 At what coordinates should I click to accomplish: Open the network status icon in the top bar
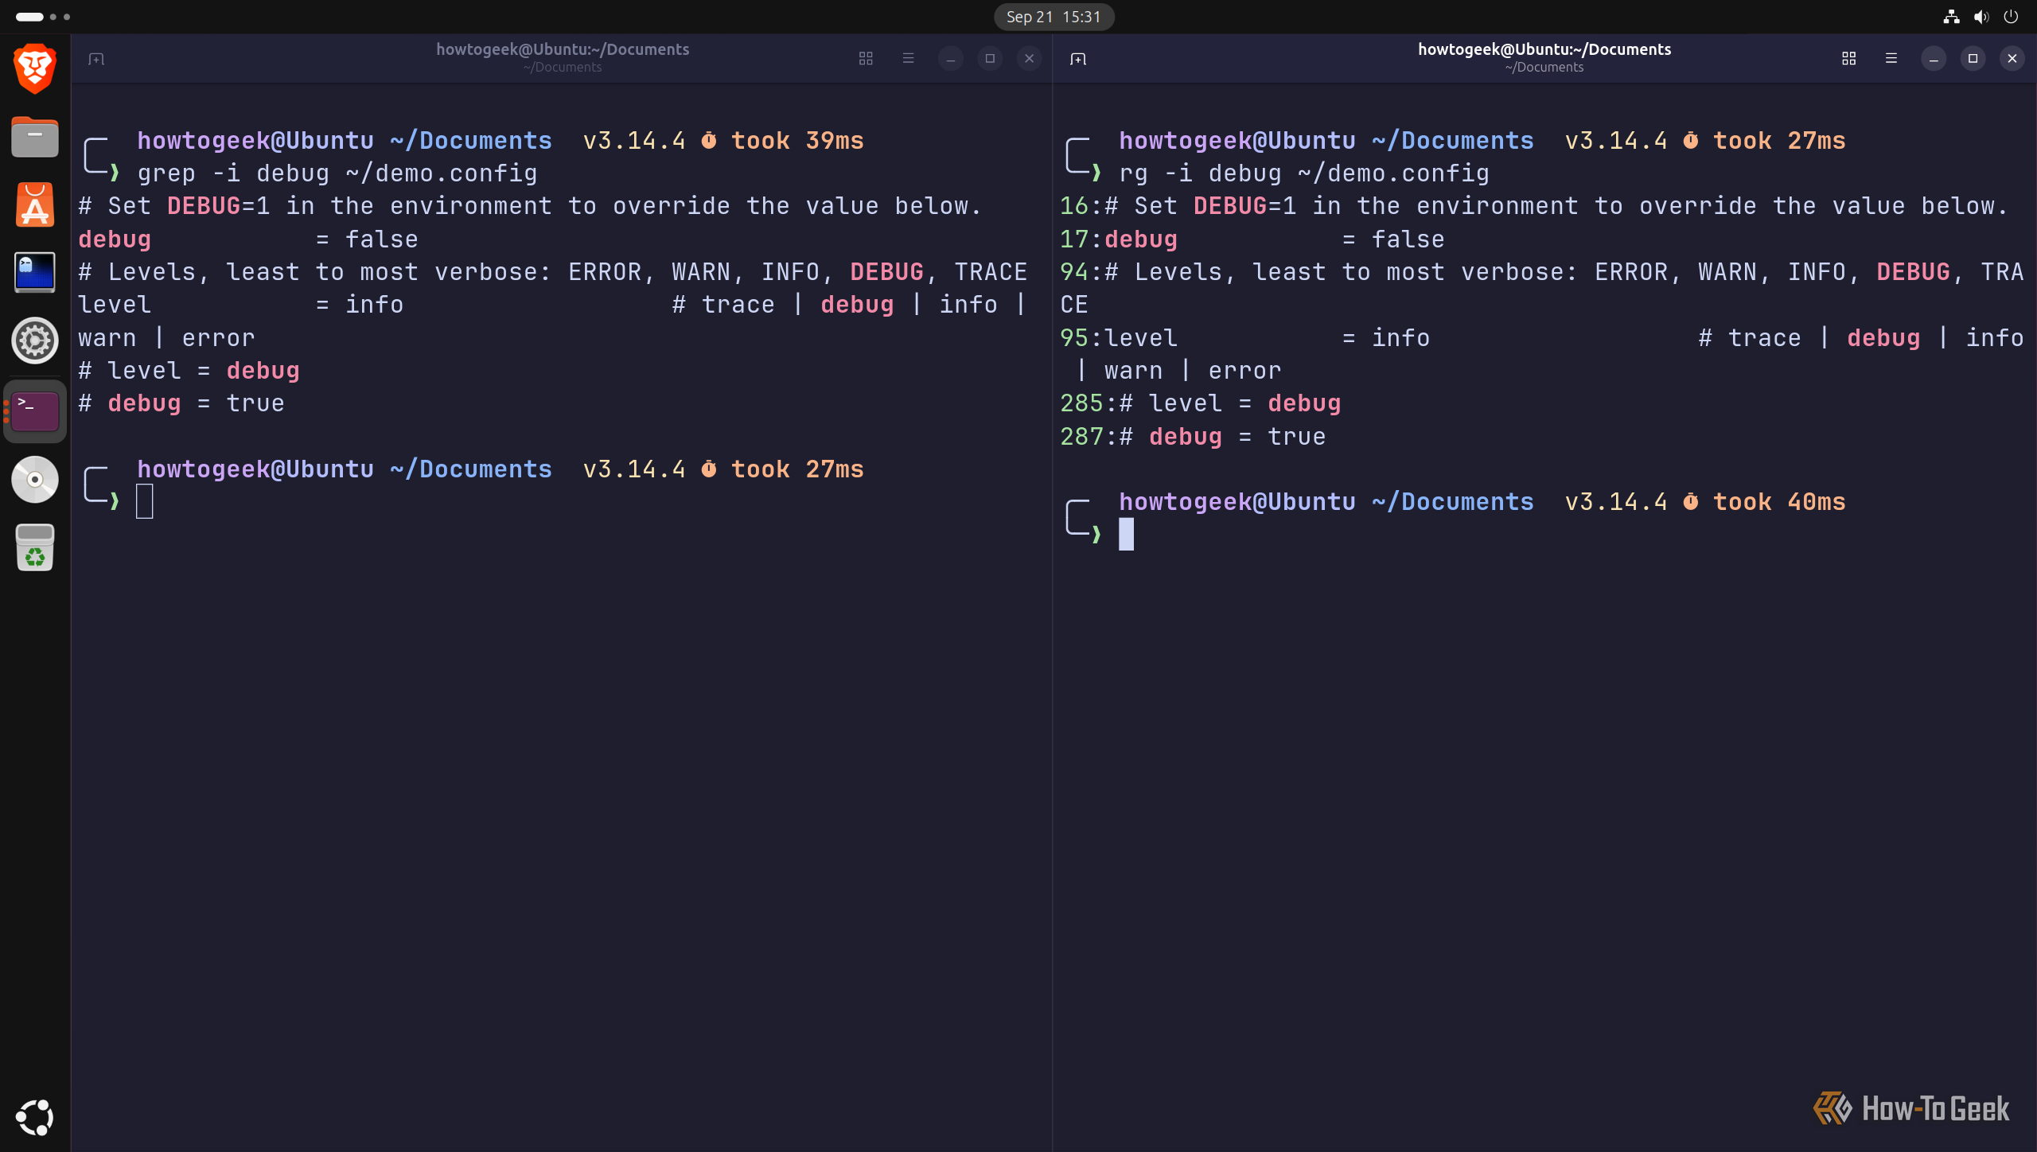pyautogui.click(x=1951, y=17)
